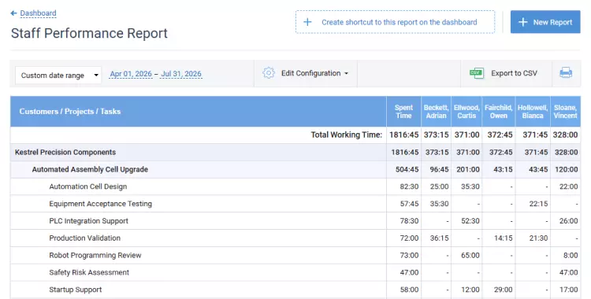Click the 201:00 value in the Ellwood column
Screen dimensions: 591x299
click(x=468, y=169)
